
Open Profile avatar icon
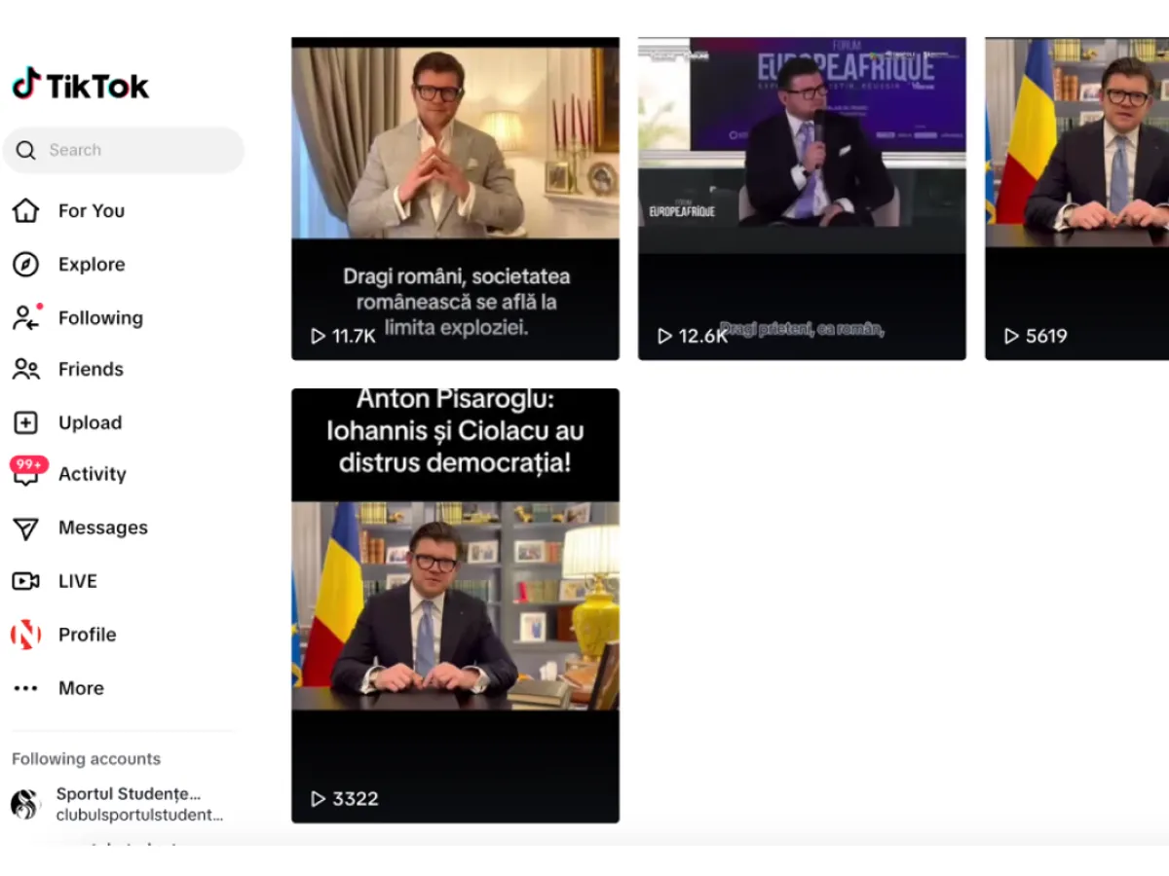pos(25,635)
